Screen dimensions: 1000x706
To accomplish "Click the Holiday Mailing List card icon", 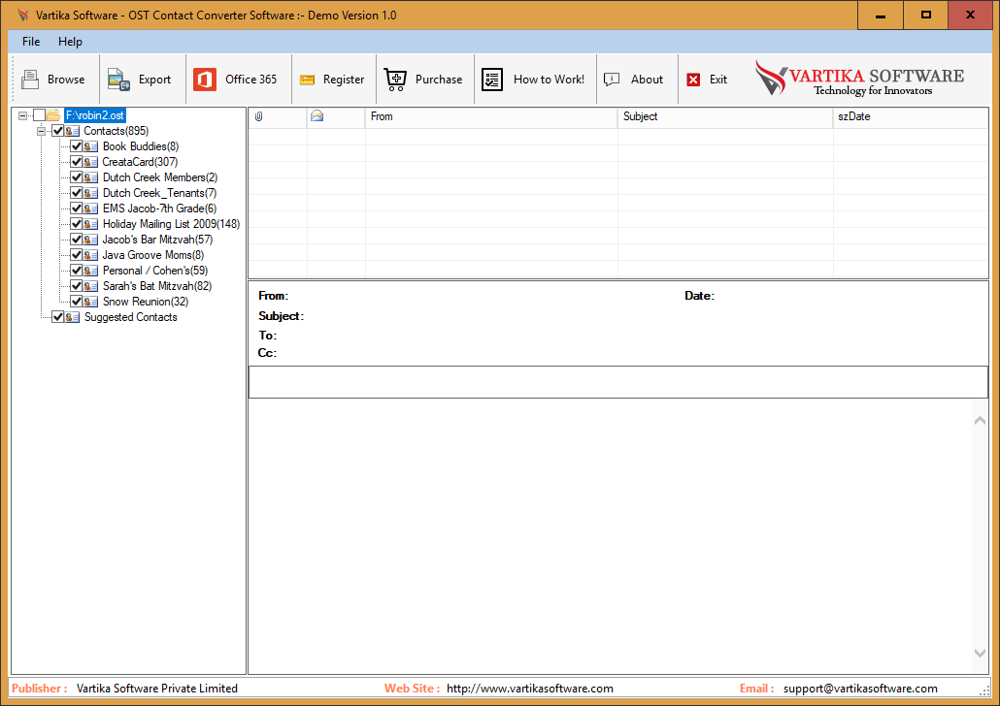I will [90, 224].
